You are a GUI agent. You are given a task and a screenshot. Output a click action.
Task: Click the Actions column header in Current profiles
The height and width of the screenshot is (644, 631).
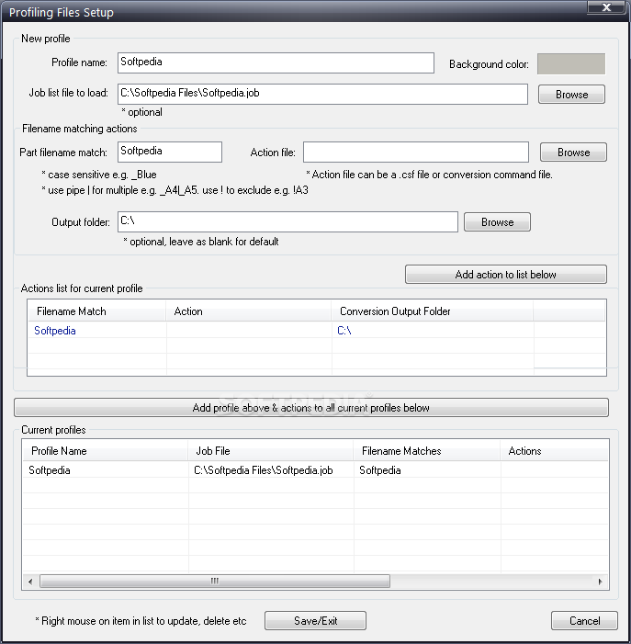[554, 451]
